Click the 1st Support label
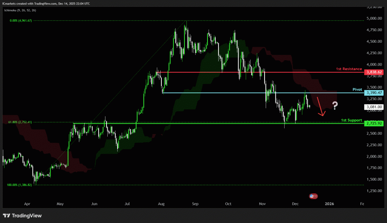 tap(351, 120)
